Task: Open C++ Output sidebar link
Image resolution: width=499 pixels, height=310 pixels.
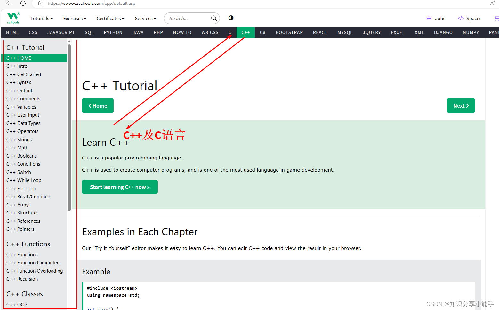Action: (34, 91)
